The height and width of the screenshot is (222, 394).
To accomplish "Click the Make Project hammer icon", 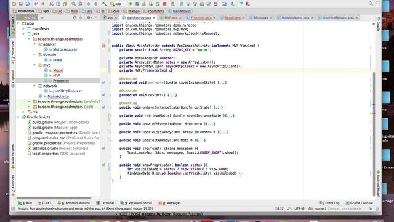I will [104, 4].
